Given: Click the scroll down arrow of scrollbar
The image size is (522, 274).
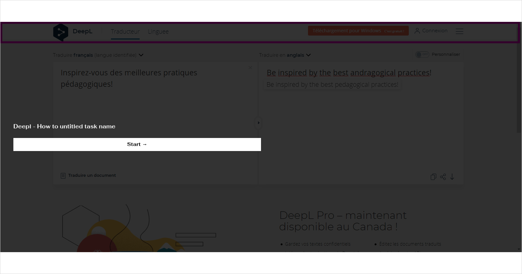Looking at the screenshot, I should click(519, 250).
